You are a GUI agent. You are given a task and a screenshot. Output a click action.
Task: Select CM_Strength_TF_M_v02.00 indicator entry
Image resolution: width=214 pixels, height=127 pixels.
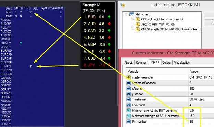[171, 29]
